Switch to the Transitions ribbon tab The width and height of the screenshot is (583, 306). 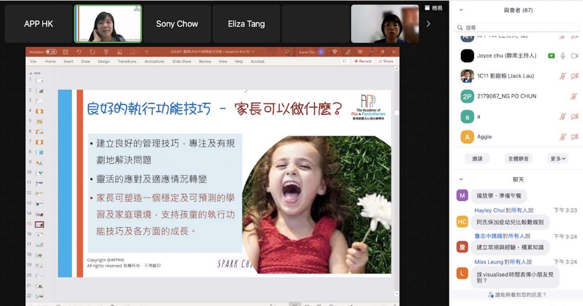tap(127, 61)
